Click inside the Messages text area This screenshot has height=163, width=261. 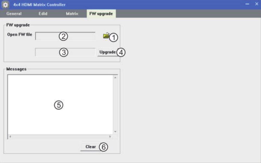tap(60, 104)
